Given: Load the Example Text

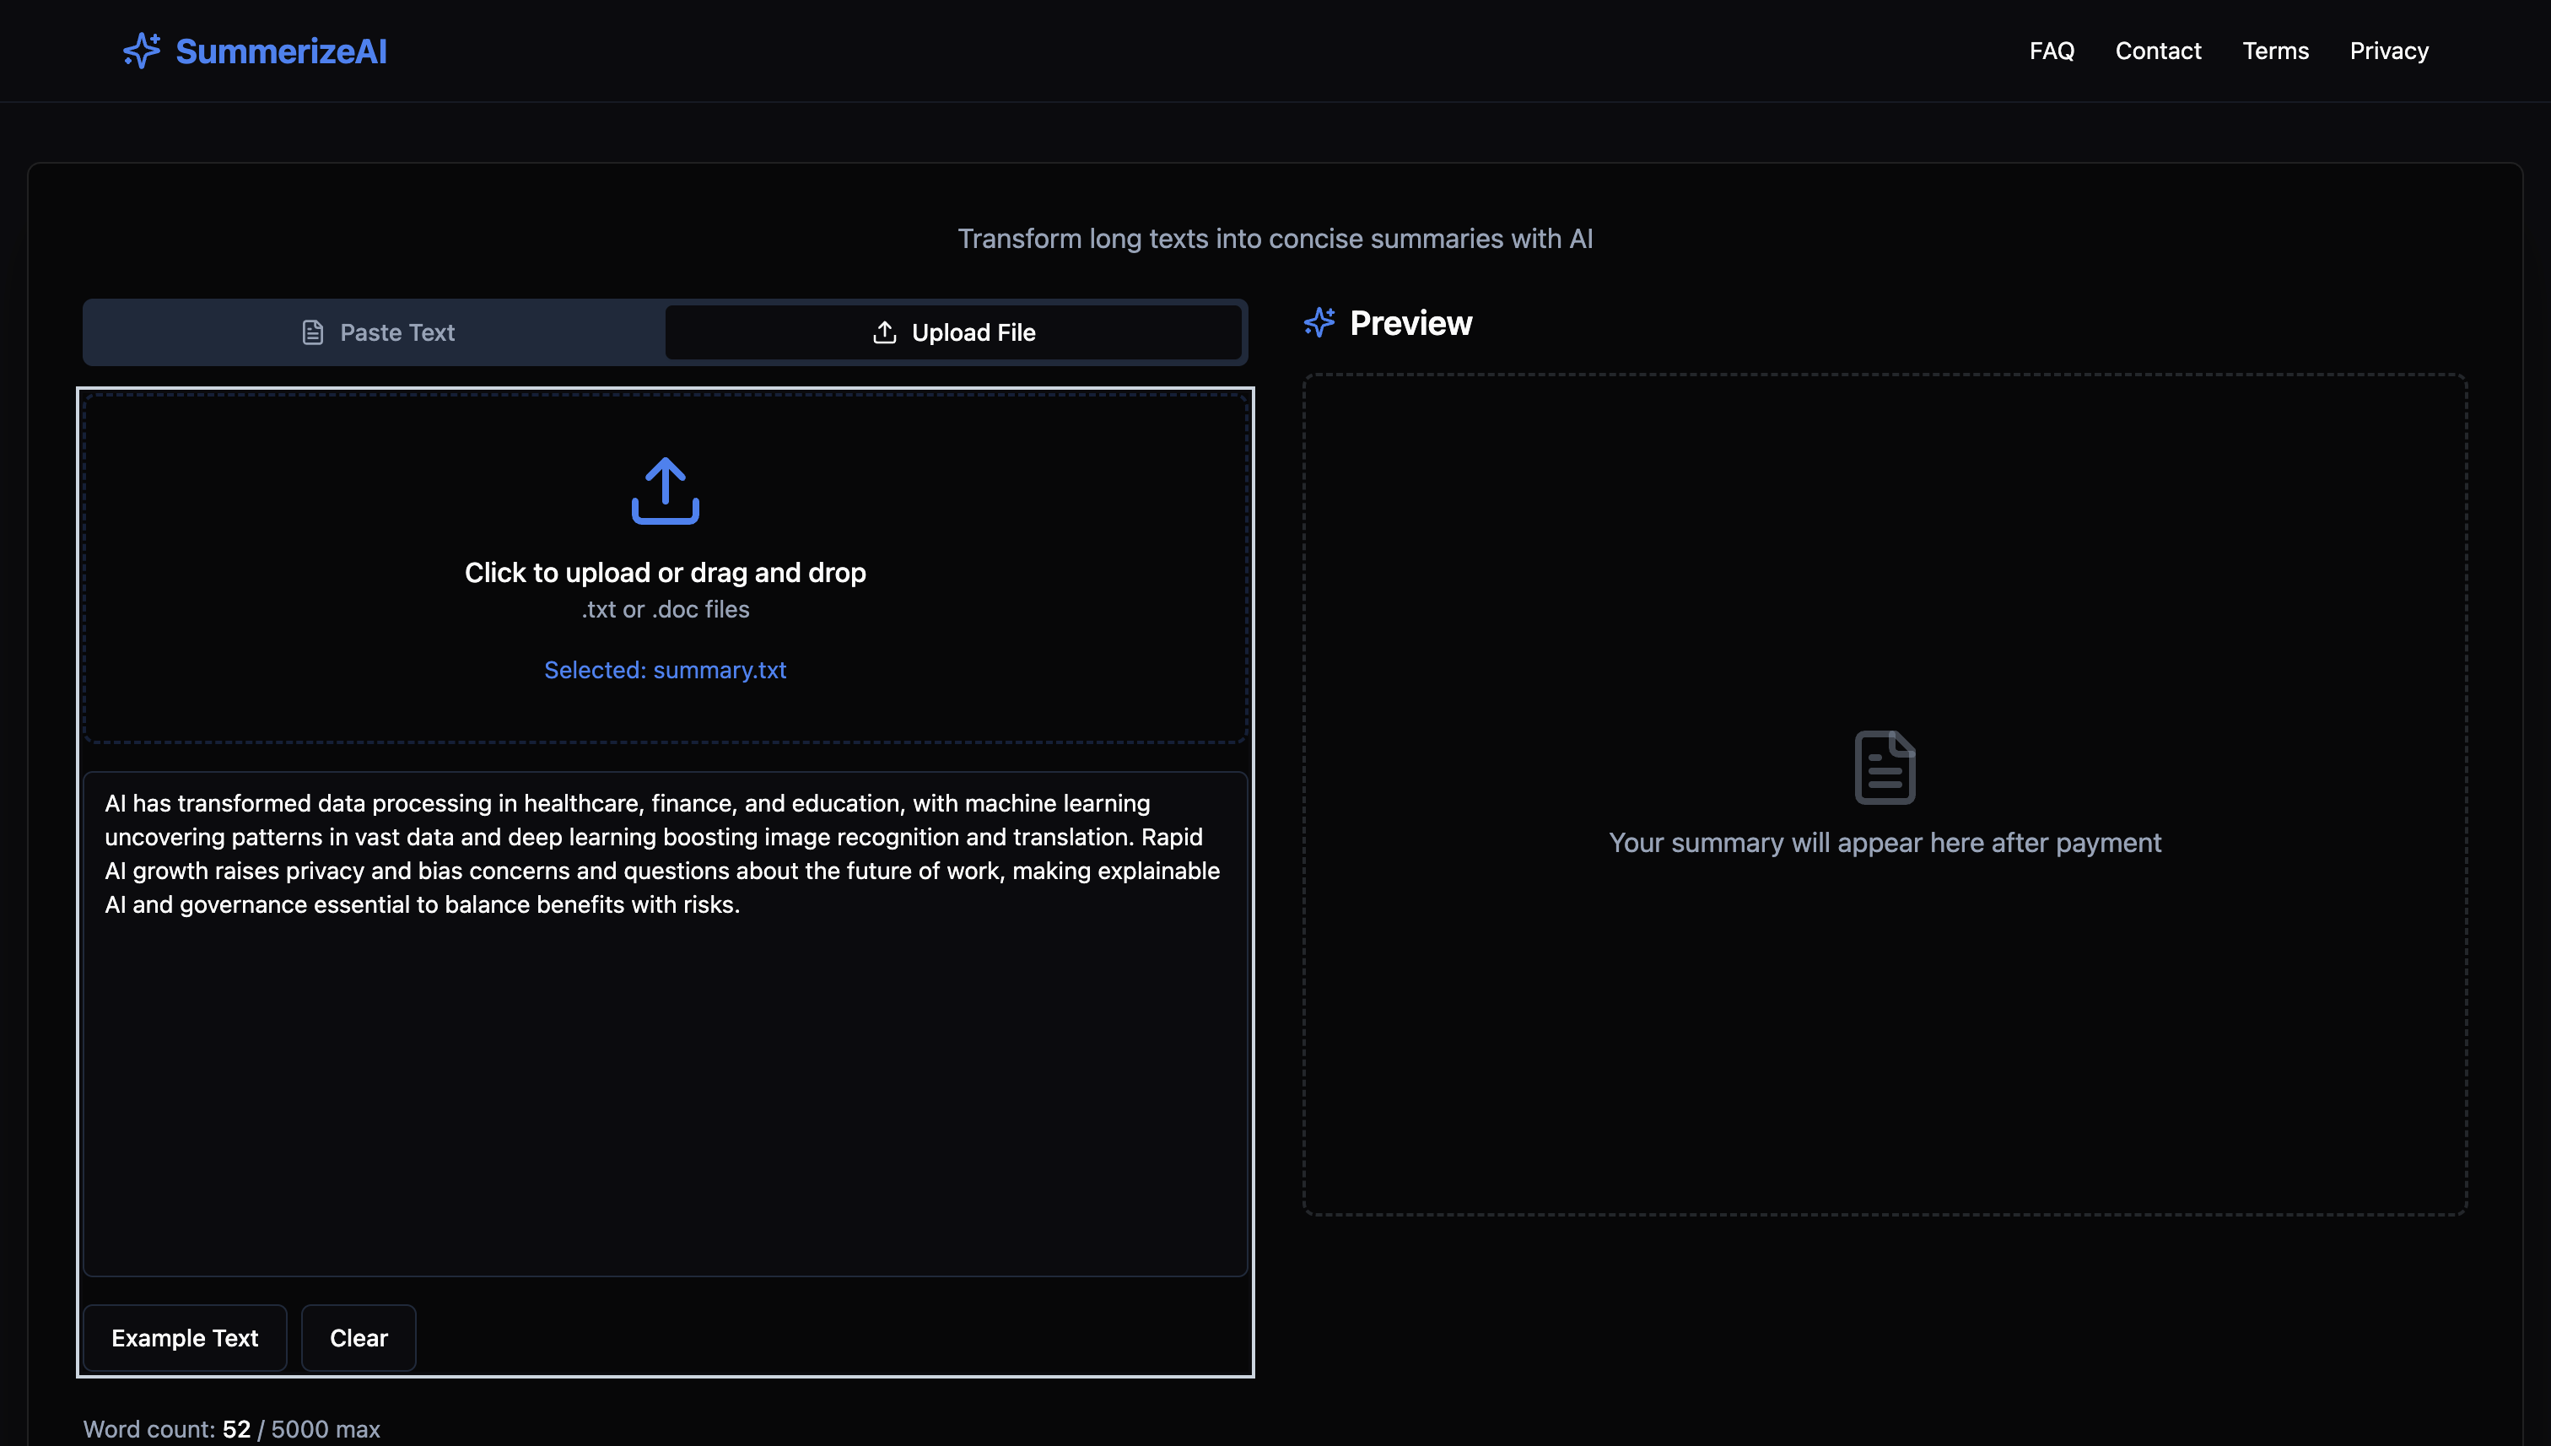Looking at the screenshot, I should [x=185, y=1338].
